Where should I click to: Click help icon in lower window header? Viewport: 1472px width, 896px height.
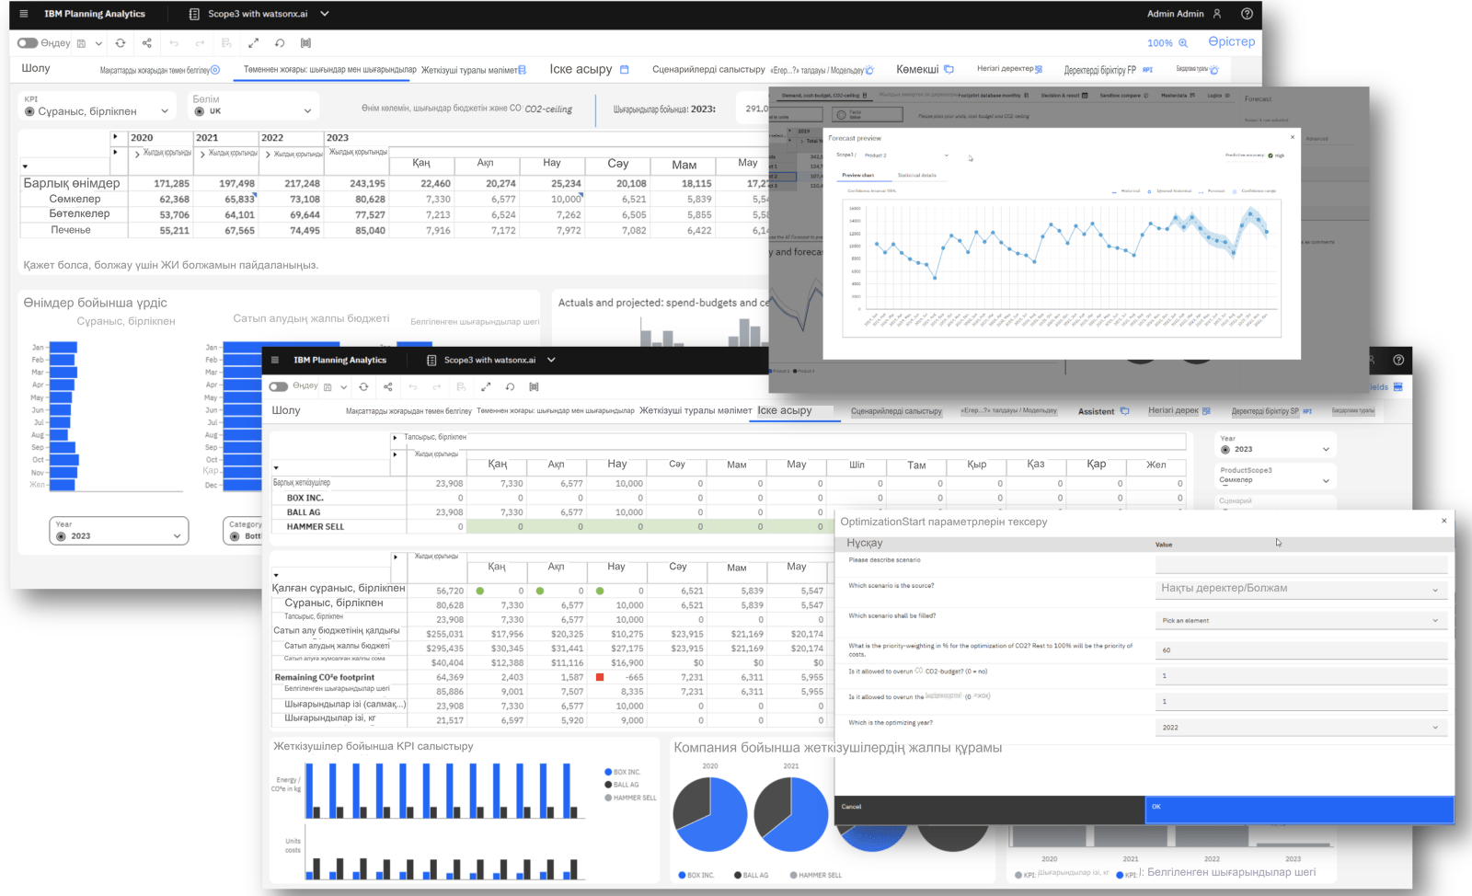1398,360
